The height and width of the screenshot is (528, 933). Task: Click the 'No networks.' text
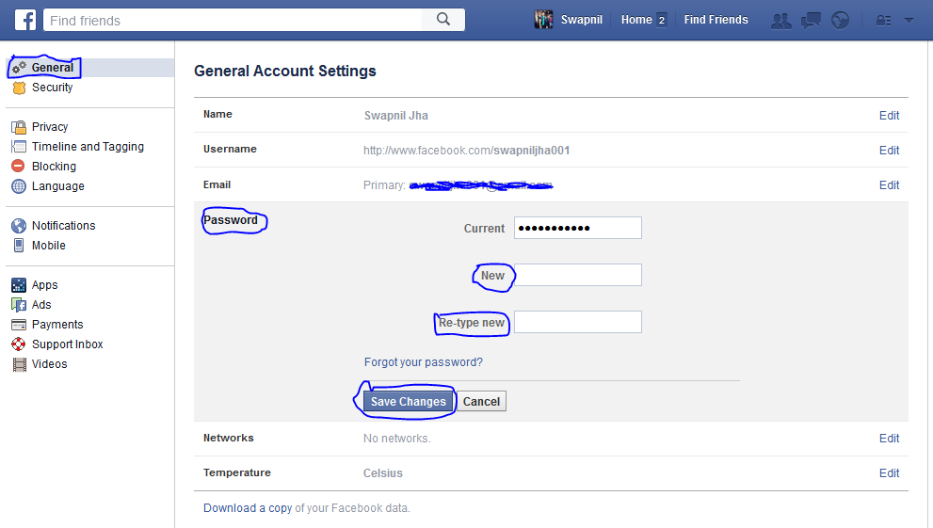[397, 439]
